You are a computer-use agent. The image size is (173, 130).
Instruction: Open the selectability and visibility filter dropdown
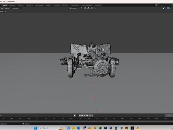tap(164, 8)
